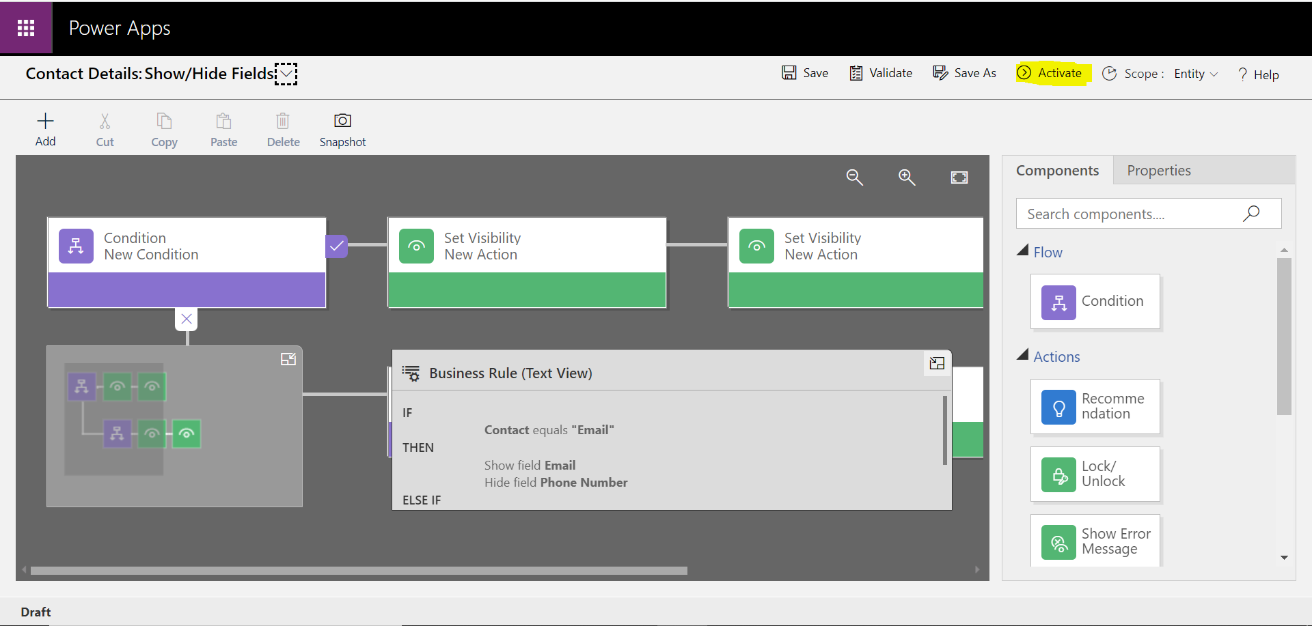This screenshot has height=626, width=1312.
Task: Select the second Set Visibility action node
Action: pyautogui.click(x=856, y=263)
